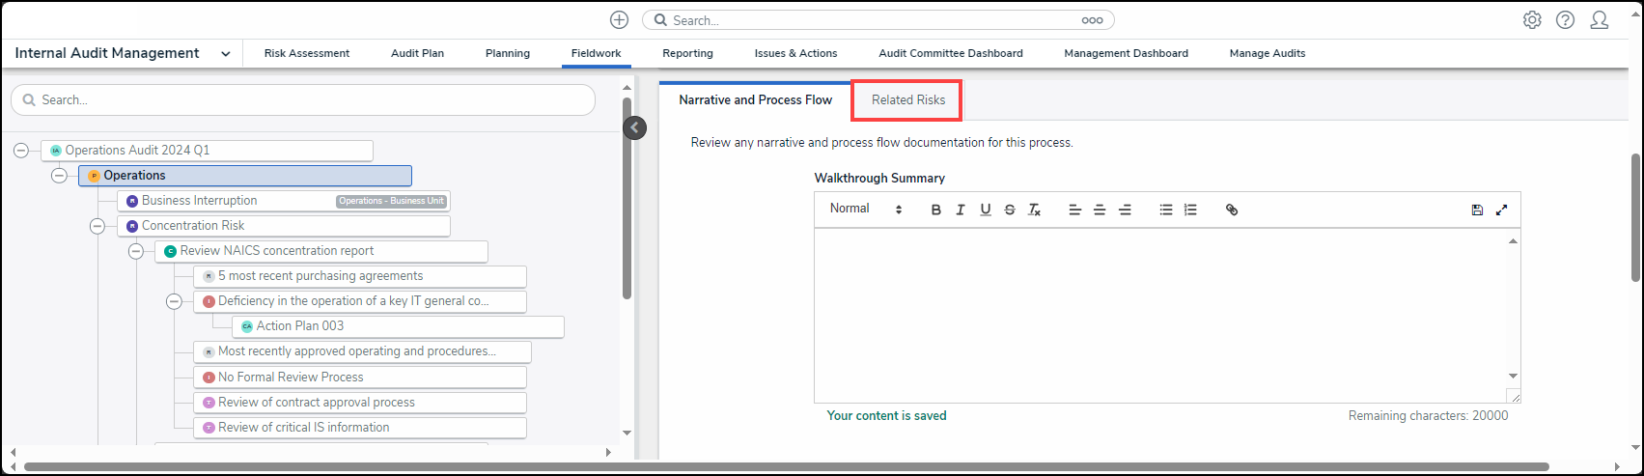
Task: Clear text formatting in the editor
Action: [1034, 210]
